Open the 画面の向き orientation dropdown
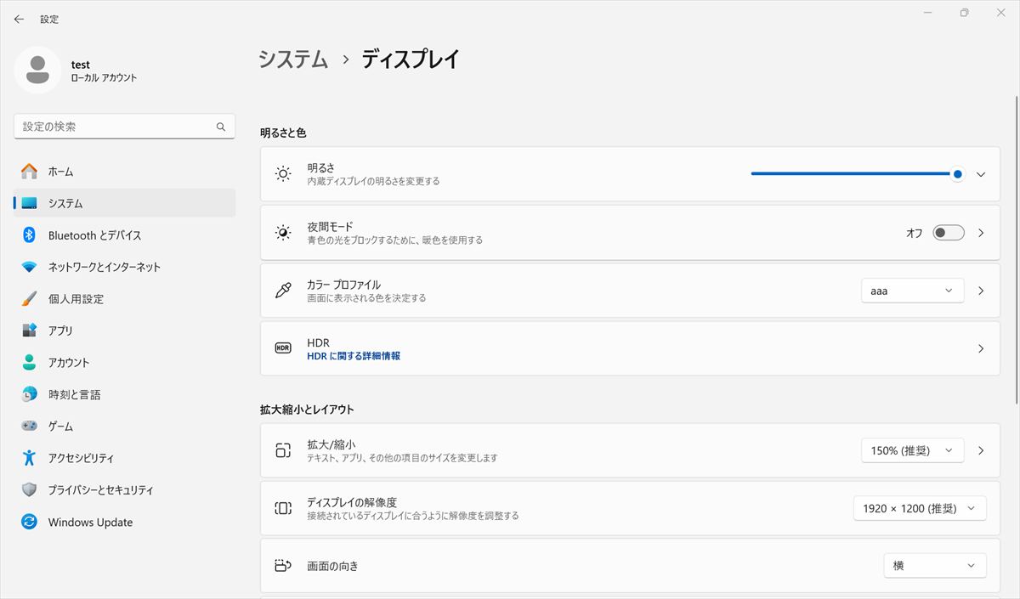Viewport: 1020px width, 599px height. pyautogui.click(x=934, y=566)
